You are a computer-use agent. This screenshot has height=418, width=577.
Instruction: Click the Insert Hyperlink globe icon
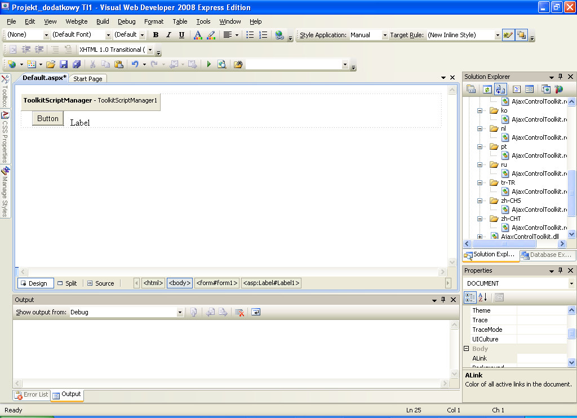click(x=279, y=35)
